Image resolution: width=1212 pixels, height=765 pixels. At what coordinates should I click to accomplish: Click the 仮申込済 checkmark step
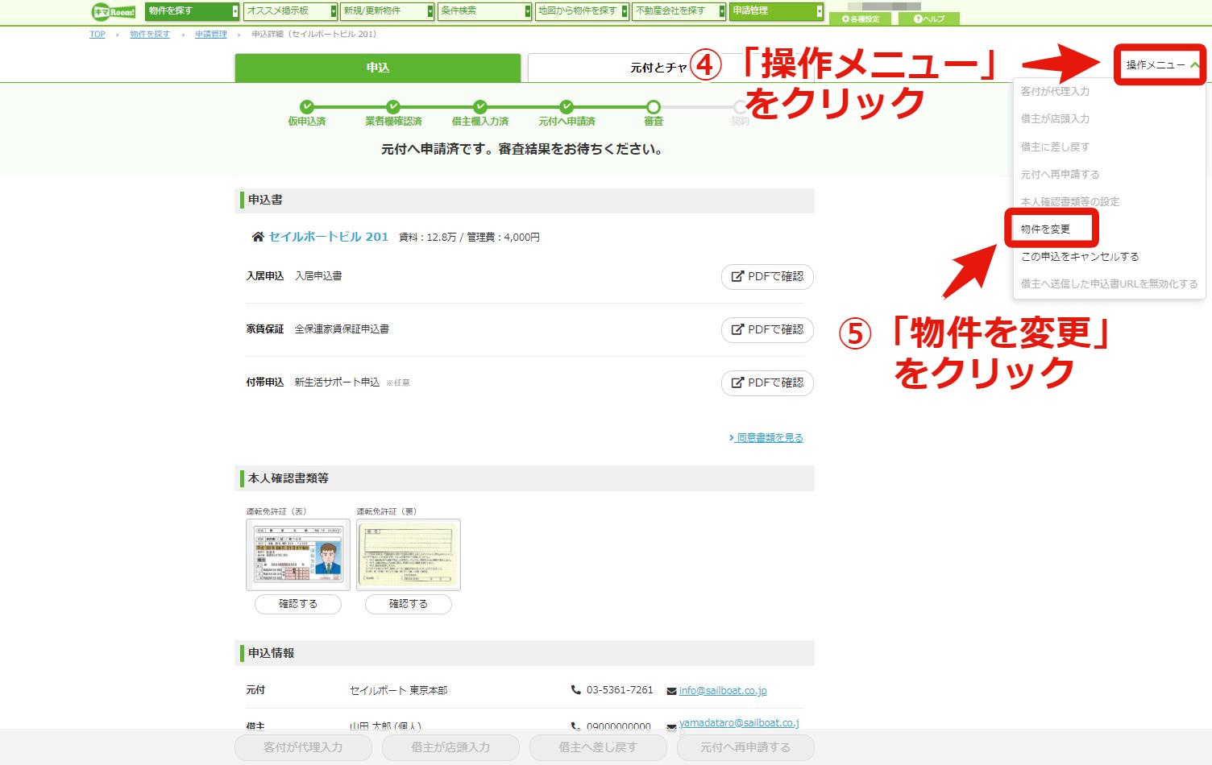click(x=306, y=106)
